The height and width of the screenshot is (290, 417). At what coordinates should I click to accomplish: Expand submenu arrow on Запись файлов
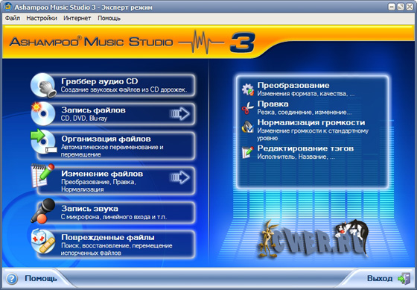pos(179,114)
